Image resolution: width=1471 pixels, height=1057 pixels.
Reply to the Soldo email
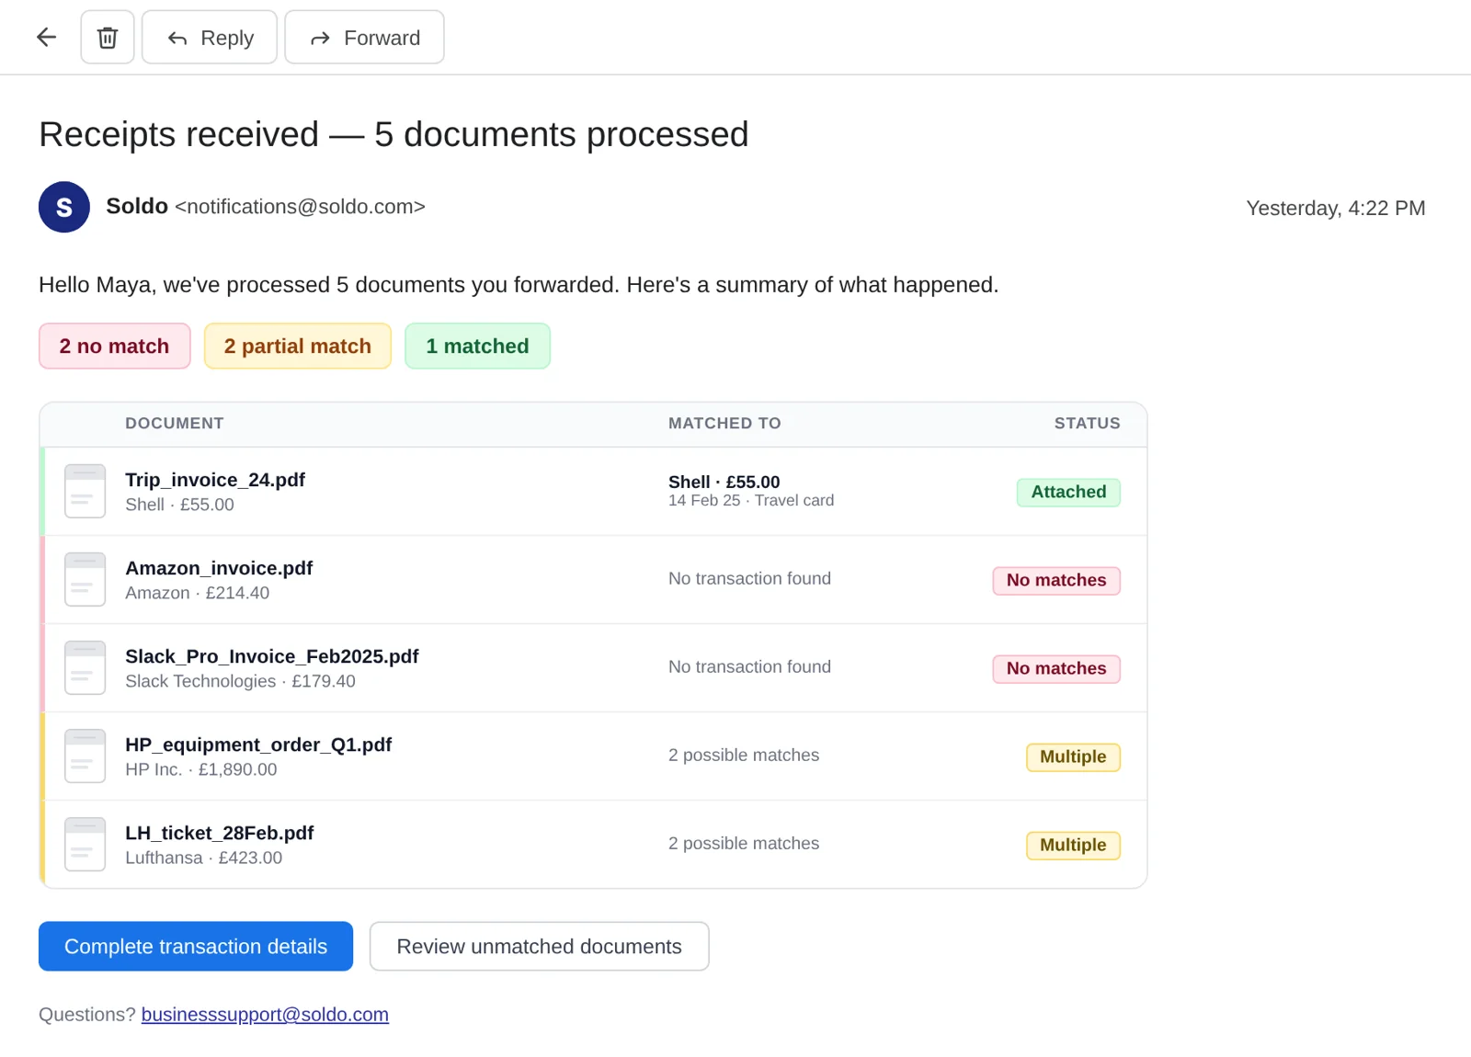(x=210, y=38)
